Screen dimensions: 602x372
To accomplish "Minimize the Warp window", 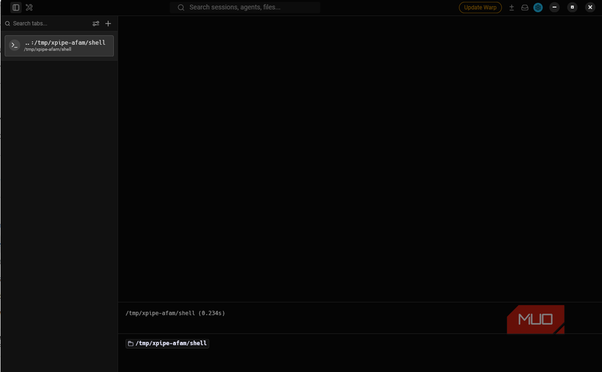I will point(554,7).
